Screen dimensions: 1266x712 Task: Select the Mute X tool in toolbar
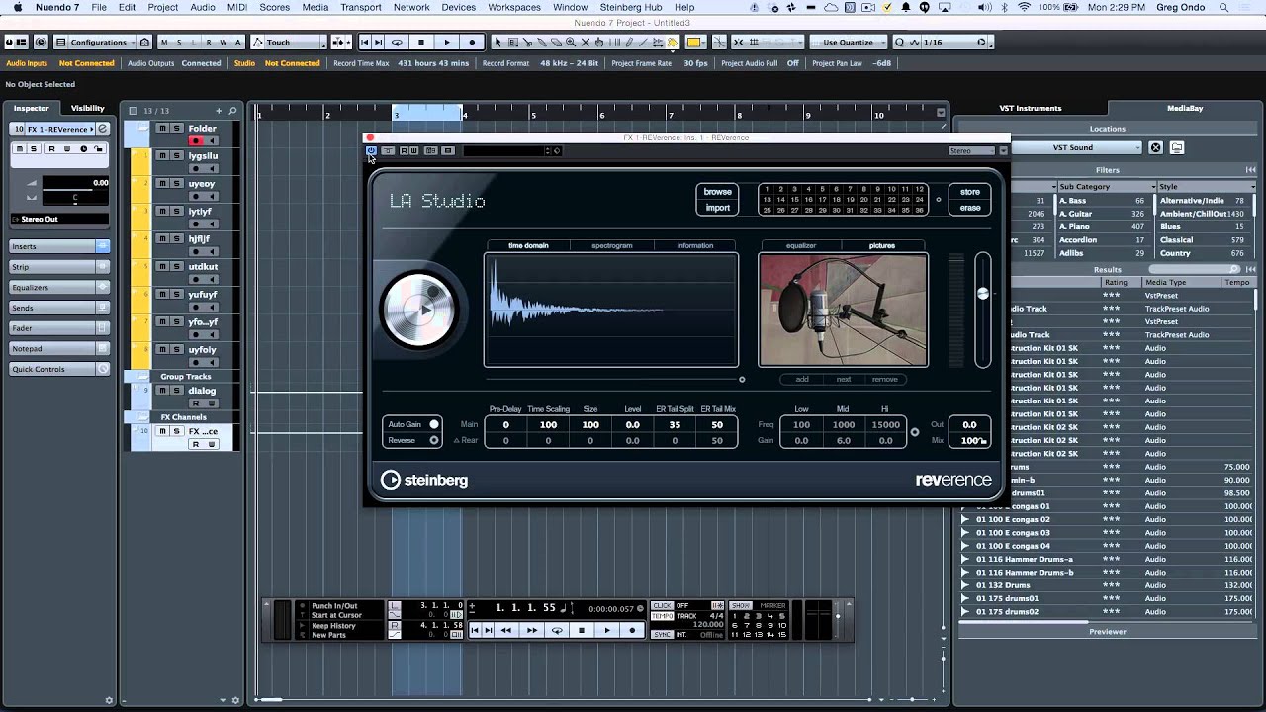586,43
